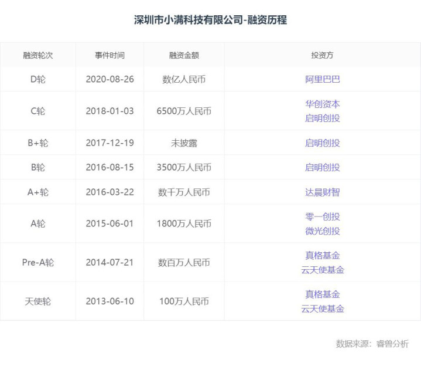This screenshot has width=421, height=366.
Task: Open 真格基金 link in the Pre-A轮 row
Action: point(322,256)
